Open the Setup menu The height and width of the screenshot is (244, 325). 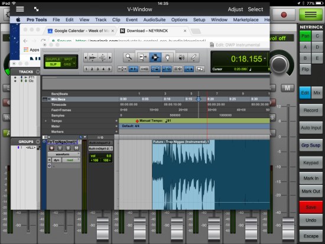click(199, 19)
